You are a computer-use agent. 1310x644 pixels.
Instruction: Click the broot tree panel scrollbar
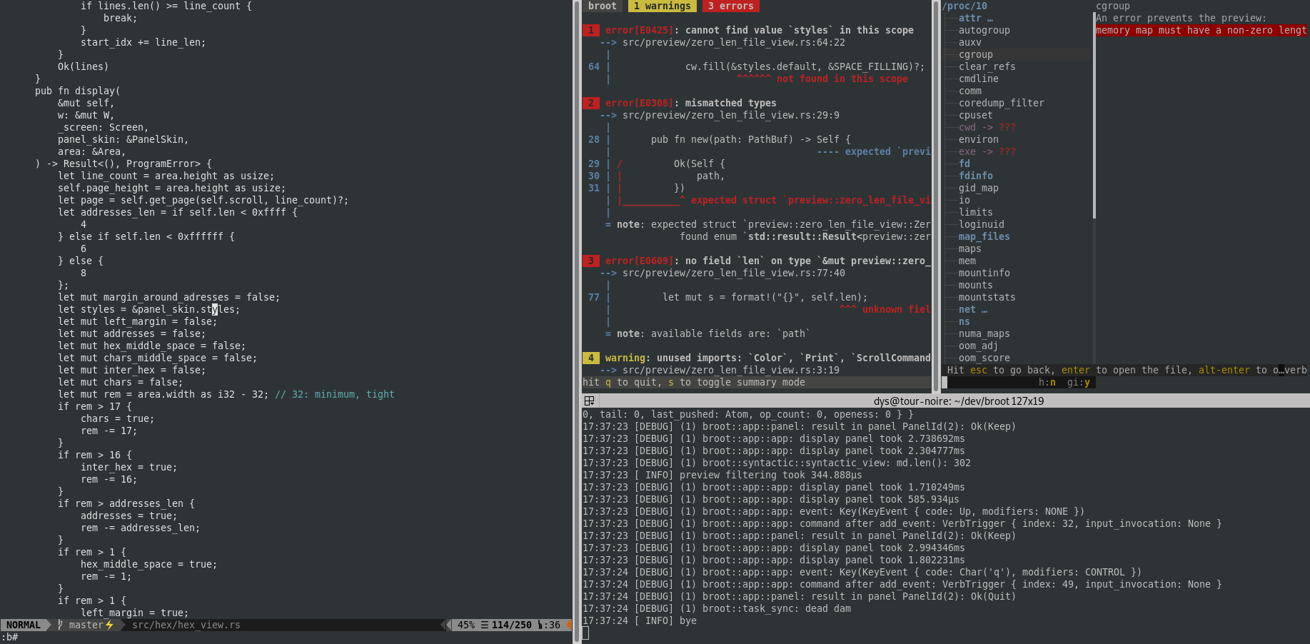click(x=1094, y=114)
